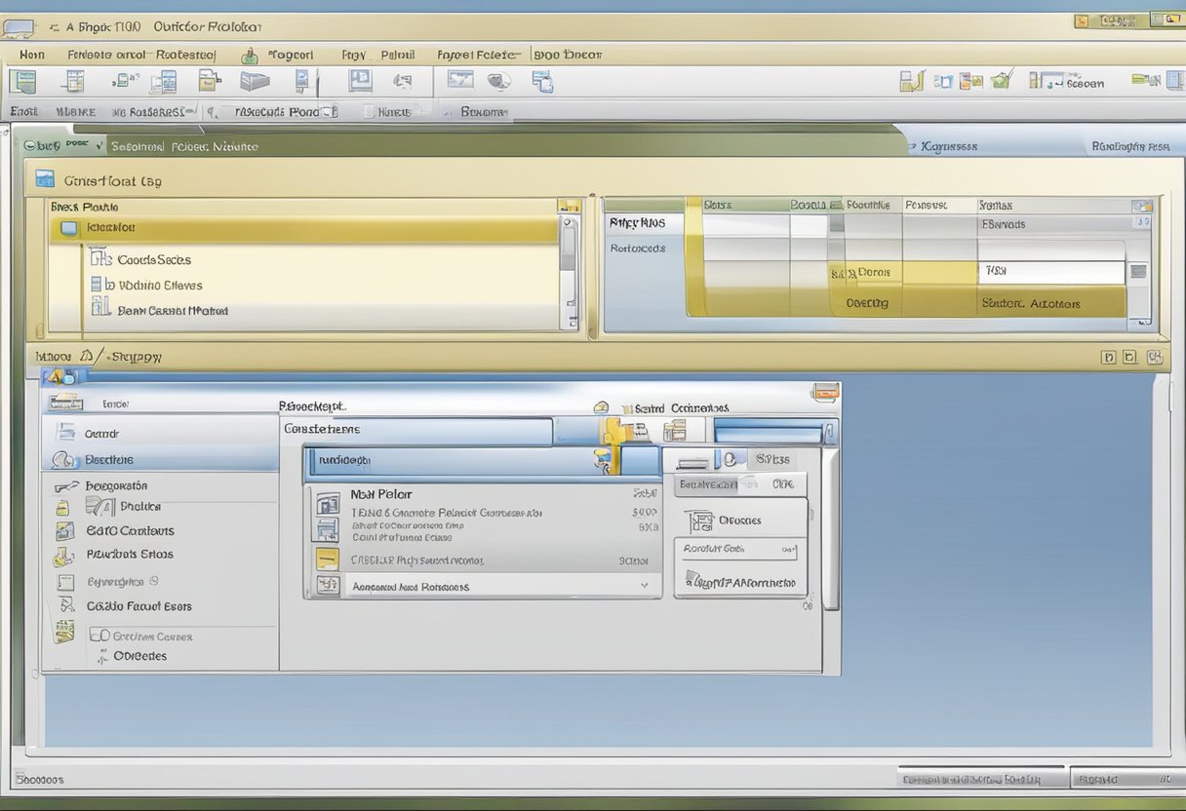1186x811 pixels.
Task: Open the Obey dropdown in the green bar
Action: [x=99, y=146]
